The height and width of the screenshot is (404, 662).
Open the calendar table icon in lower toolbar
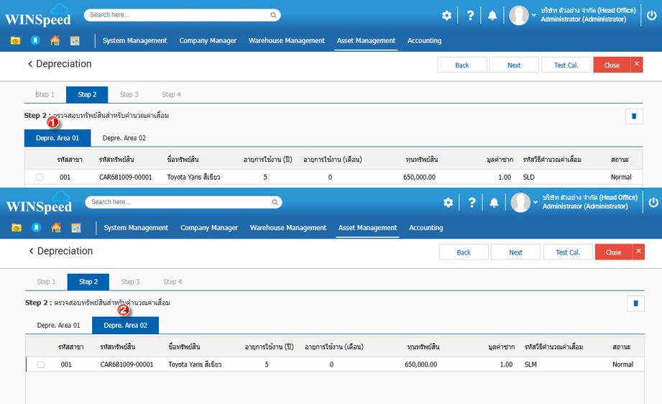(75, 228)
